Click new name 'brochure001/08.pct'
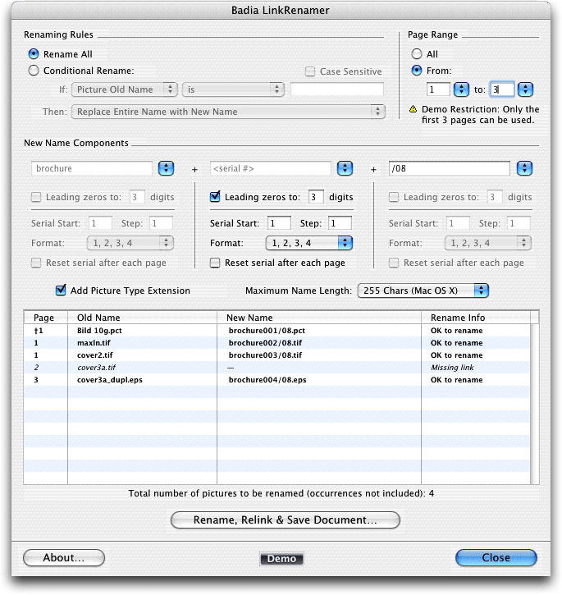562x595 pixels. [x=267, y=331]
